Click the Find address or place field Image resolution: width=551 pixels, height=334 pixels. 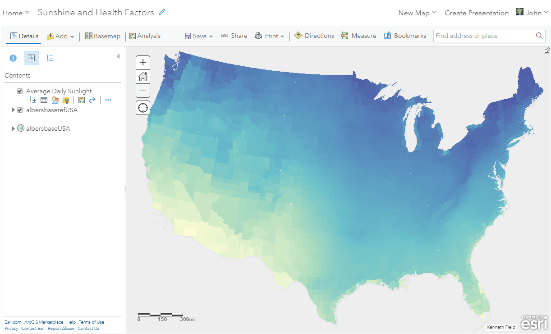[483, 36]
